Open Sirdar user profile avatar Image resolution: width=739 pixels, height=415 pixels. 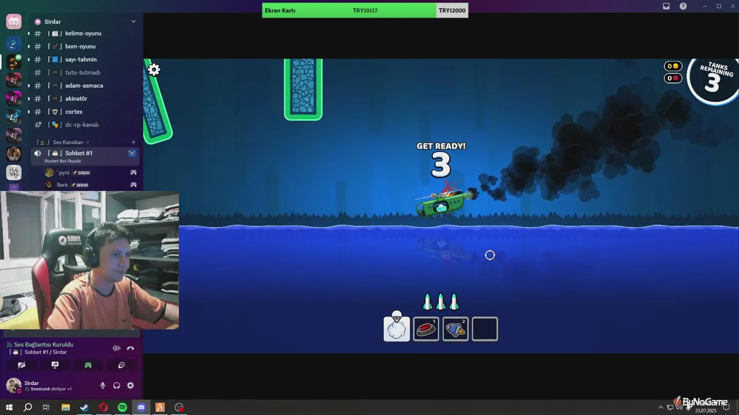click(x=13, y=385)
